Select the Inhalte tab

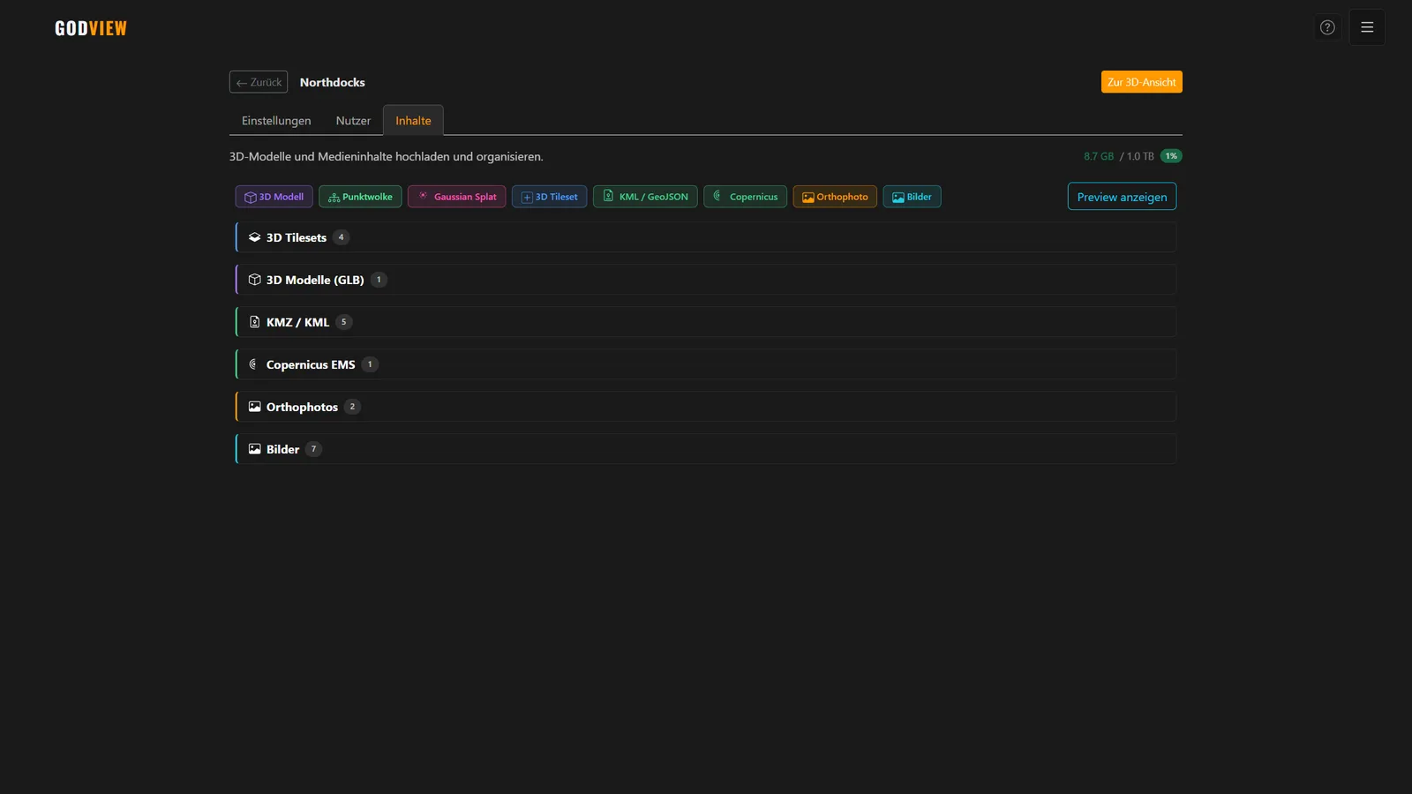point(413,121)
